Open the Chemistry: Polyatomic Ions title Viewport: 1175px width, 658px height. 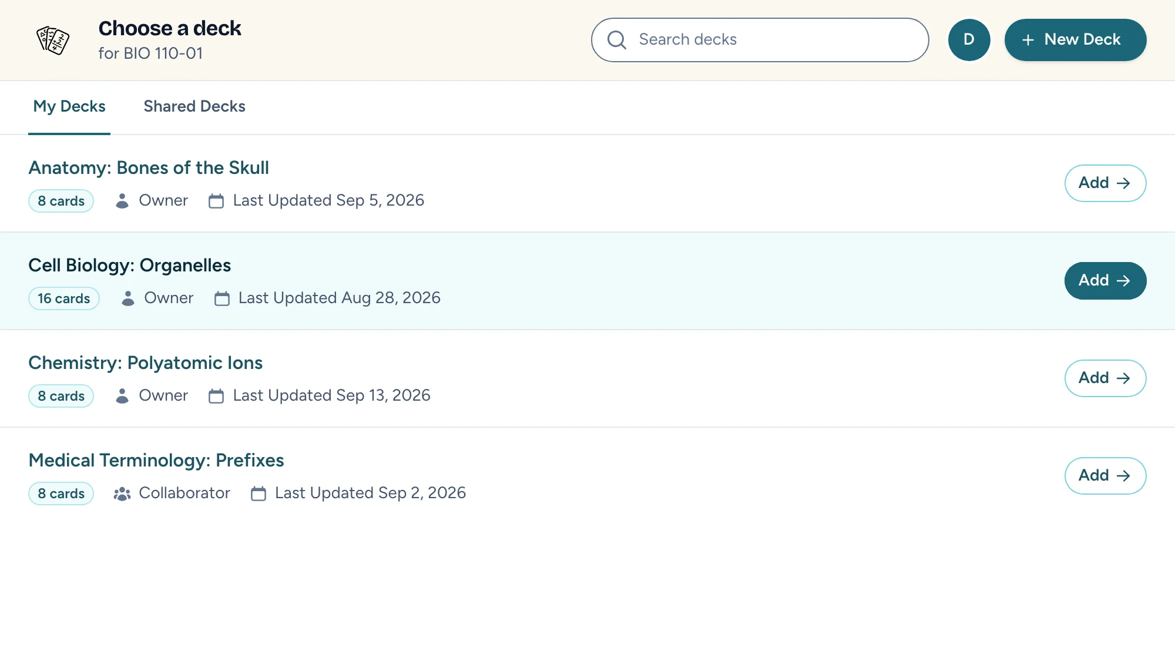[x=145, y=363]
